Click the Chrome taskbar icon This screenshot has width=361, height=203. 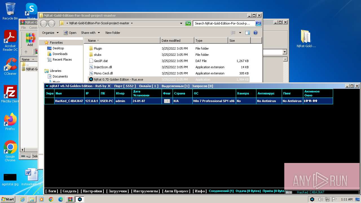pyautogui.click(x=51, y=199)
